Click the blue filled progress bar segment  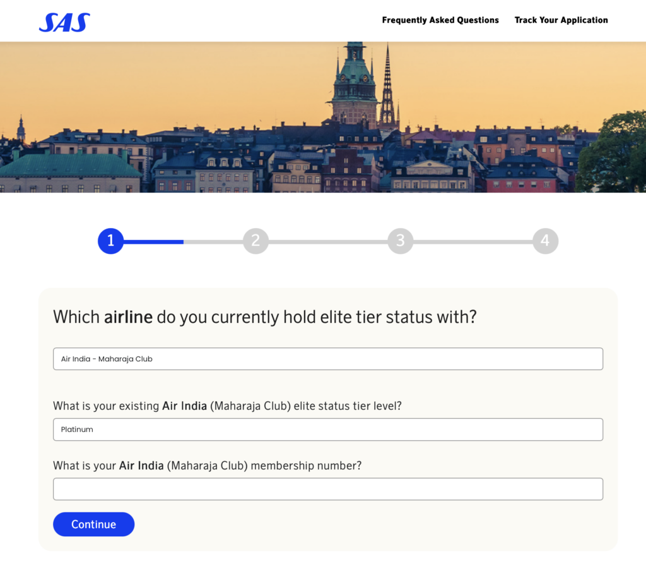pyautogui.click(x=153, y=242)
